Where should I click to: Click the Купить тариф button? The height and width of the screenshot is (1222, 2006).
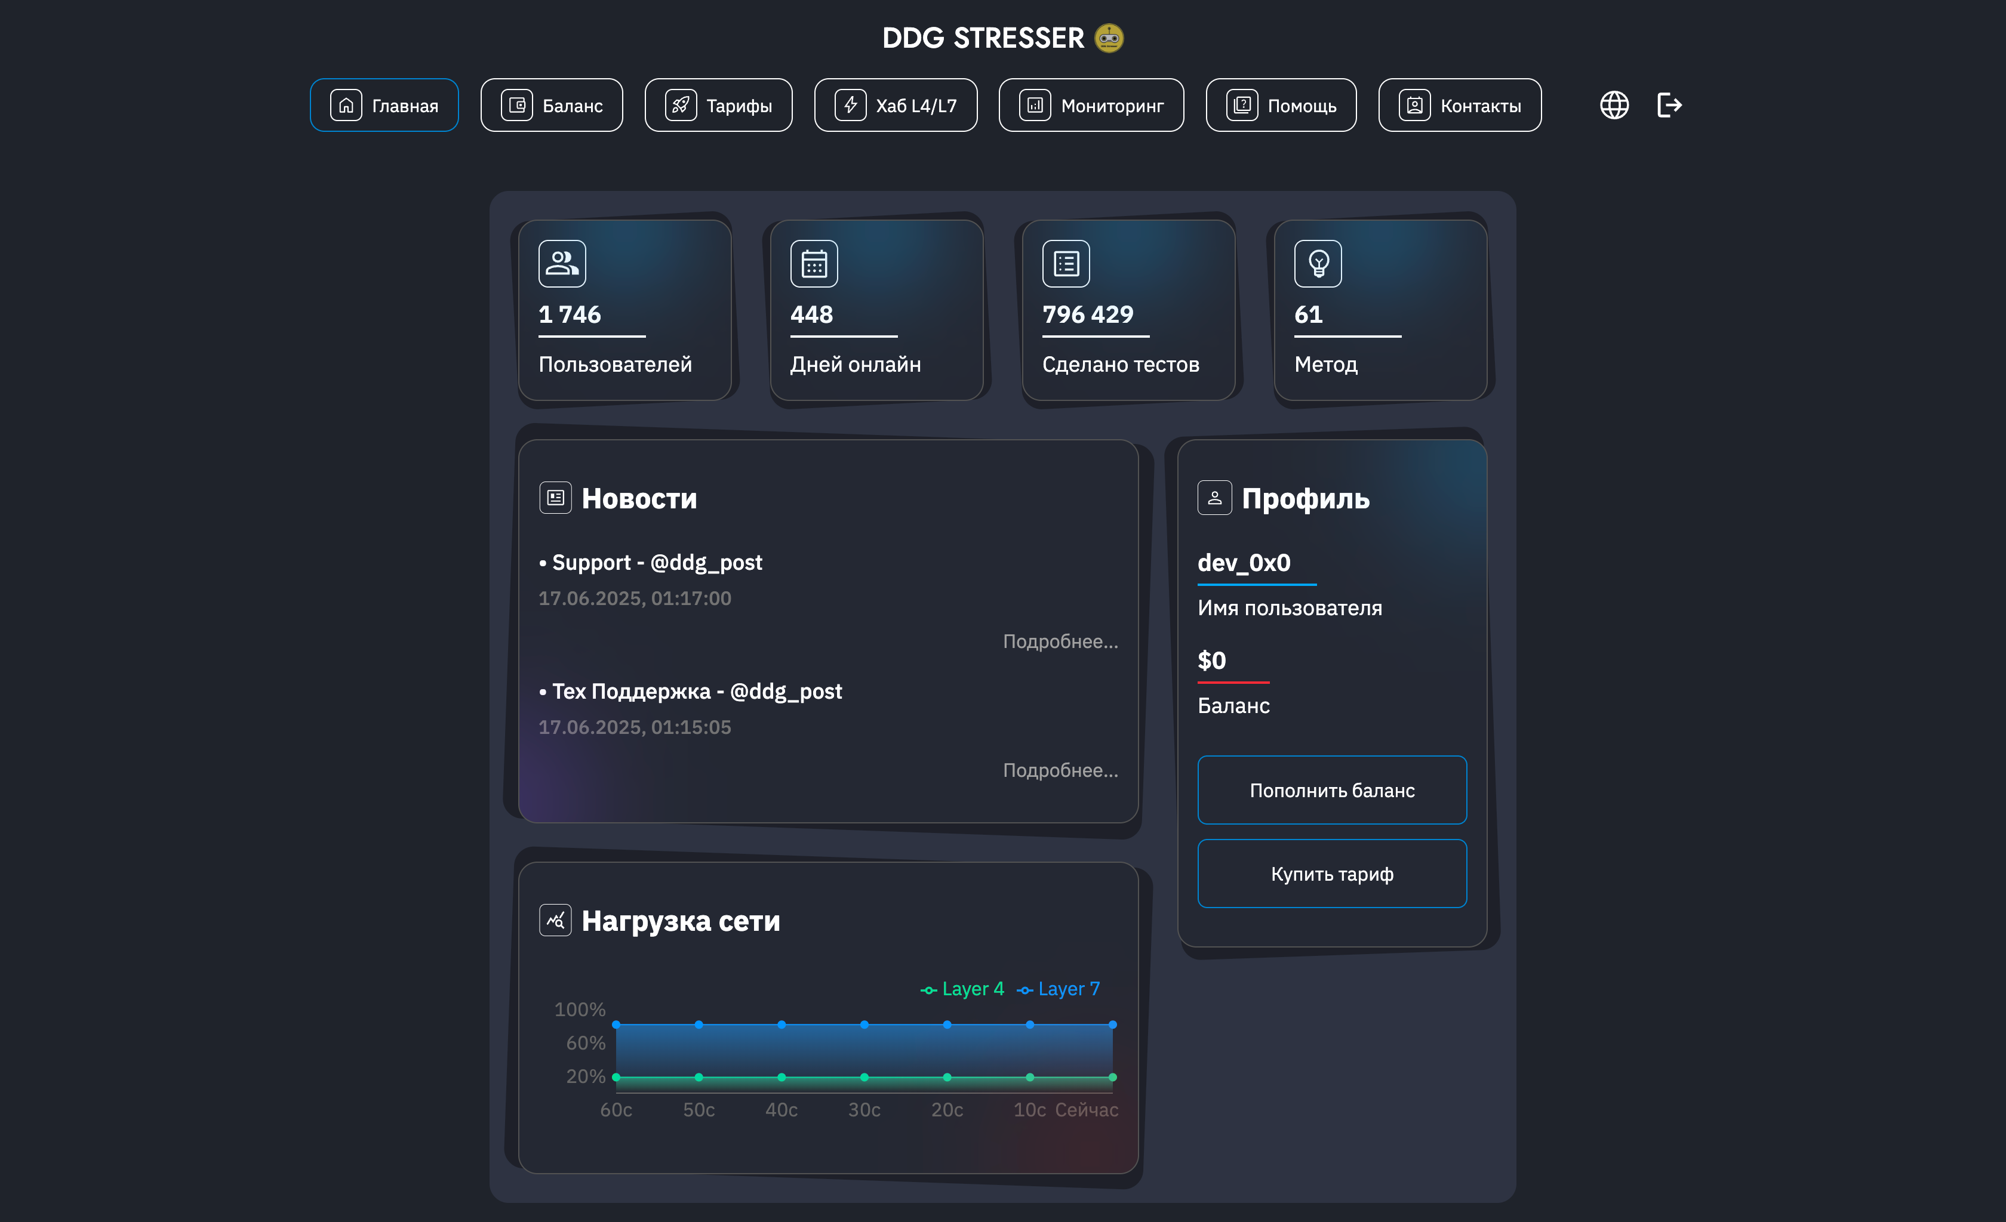click(x=1332, y=874)
